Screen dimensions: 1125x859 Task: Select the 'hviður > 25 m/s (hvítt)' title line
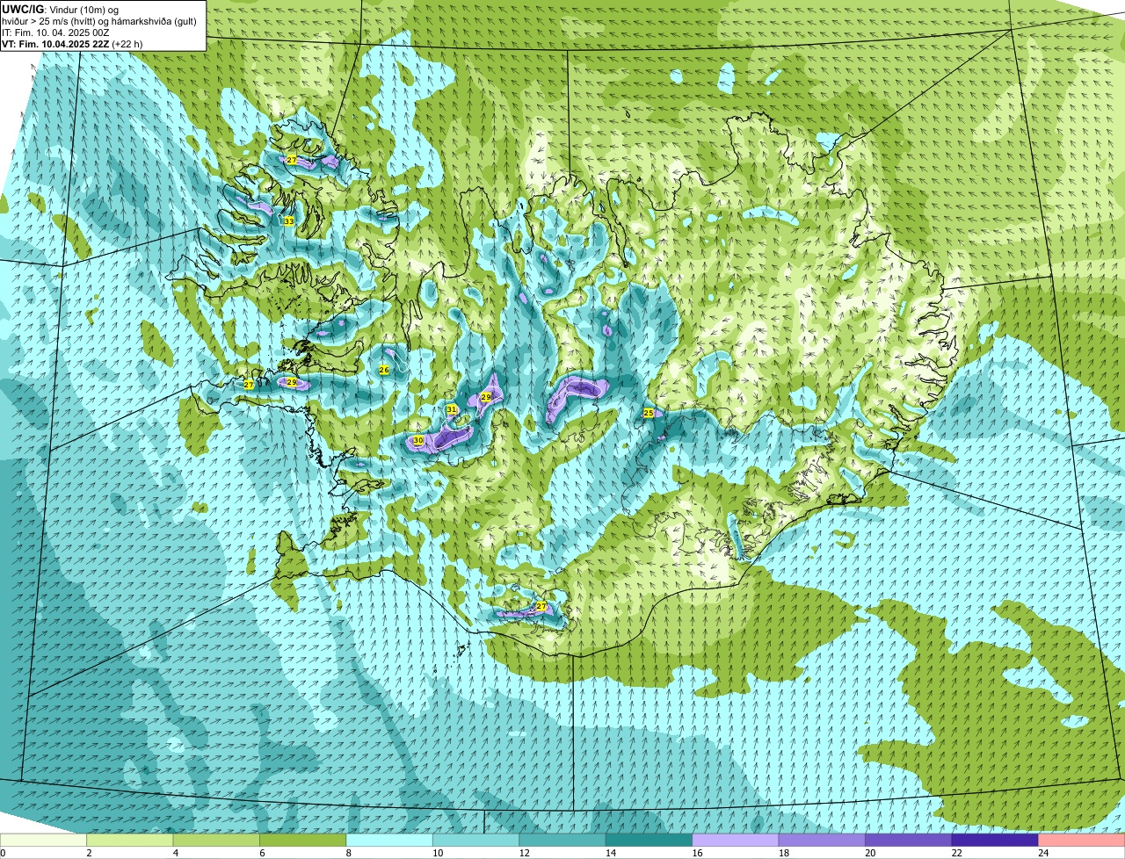pyautogui.click(x=99, y=21)
